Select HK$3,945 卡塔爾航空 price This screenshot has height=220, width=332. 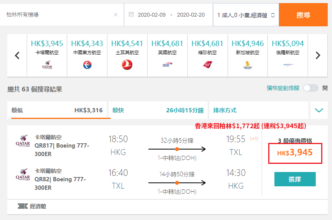(47, 43)
